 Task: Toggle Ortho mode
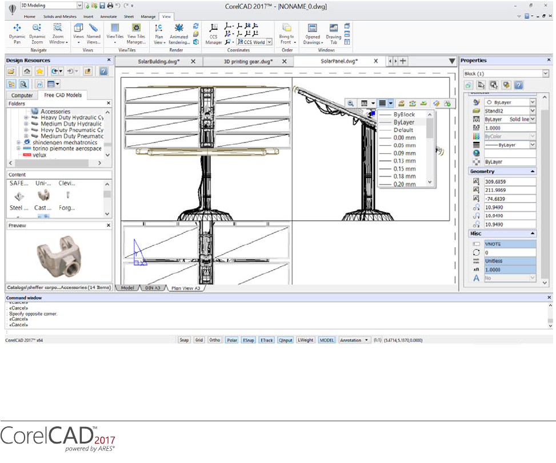pyautogui.click(x=214, y=340)
